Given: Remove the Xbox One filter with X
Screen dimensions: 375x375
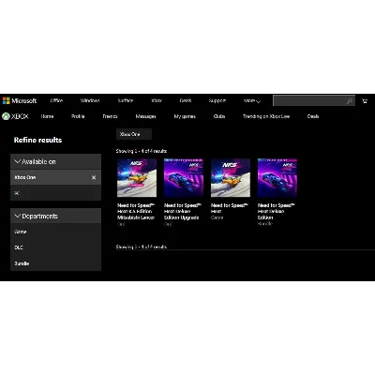Looking at the screenshot, I should 94,177.
